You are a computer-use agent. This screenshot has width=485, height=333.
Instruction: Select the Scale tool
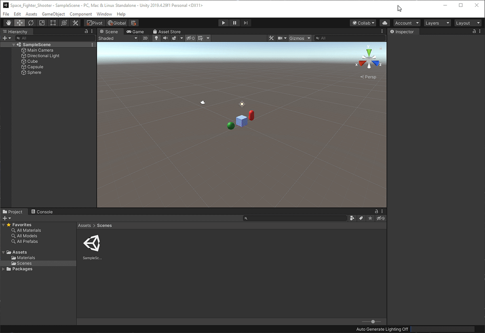(42, 23)
